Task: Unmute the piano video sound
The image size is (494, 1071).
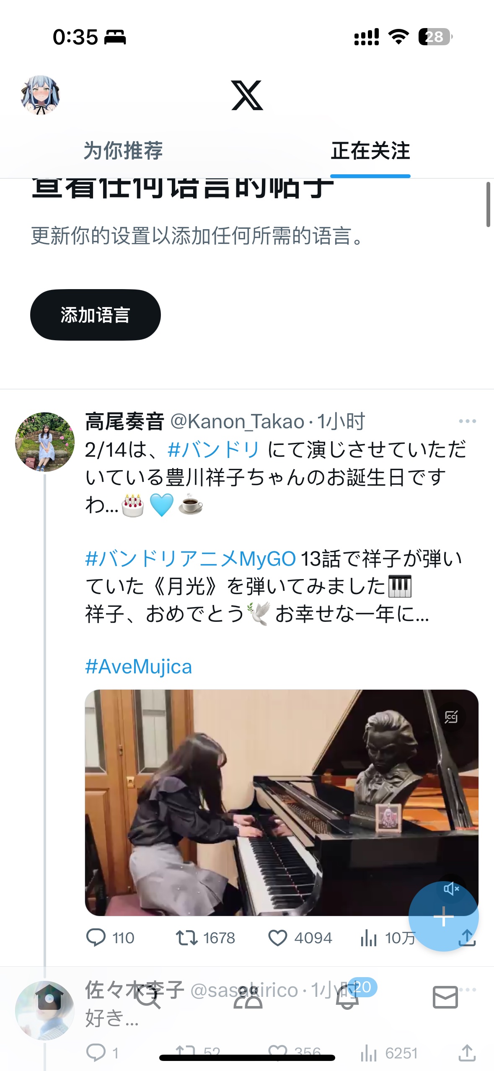Action: (x=451, y=888)
